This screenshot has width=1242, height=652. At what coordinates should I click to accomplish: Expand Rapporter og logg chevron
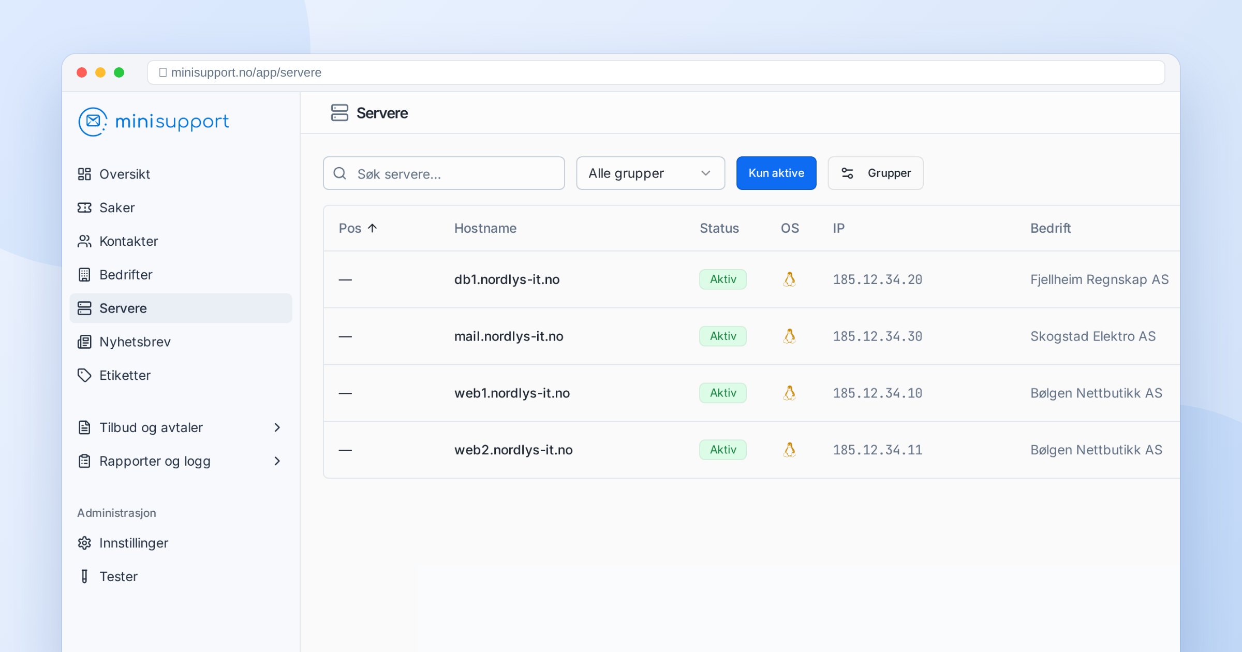click(x=277, y=461)
